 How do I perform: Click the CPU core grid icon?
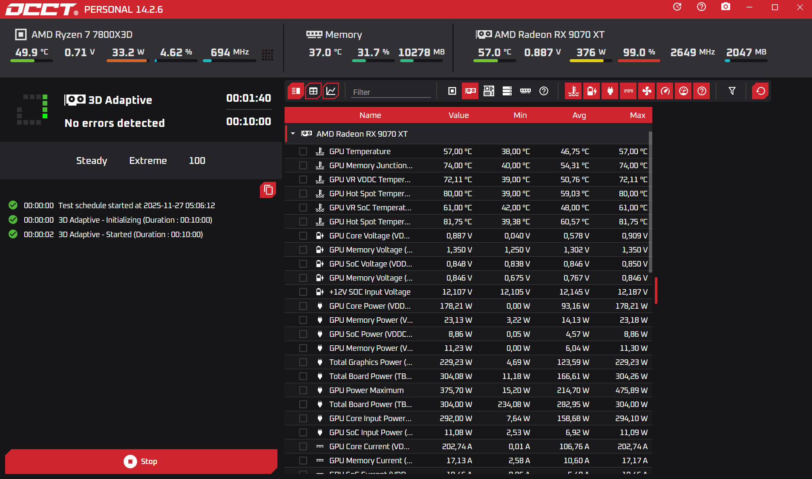click(268, 54)
